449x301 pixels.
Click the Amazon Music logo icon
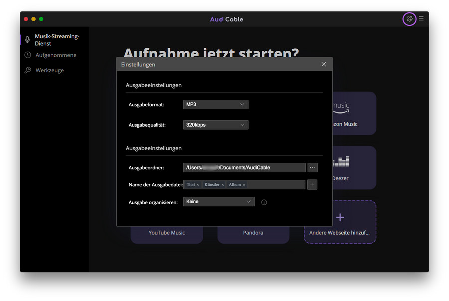(x=341, y=108)
